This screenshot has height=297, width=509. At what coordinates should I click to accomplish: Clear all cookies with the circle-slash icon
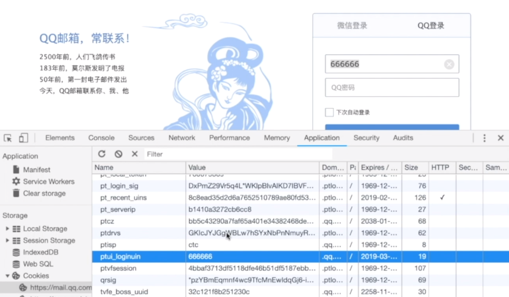click(x=119, y=154)
